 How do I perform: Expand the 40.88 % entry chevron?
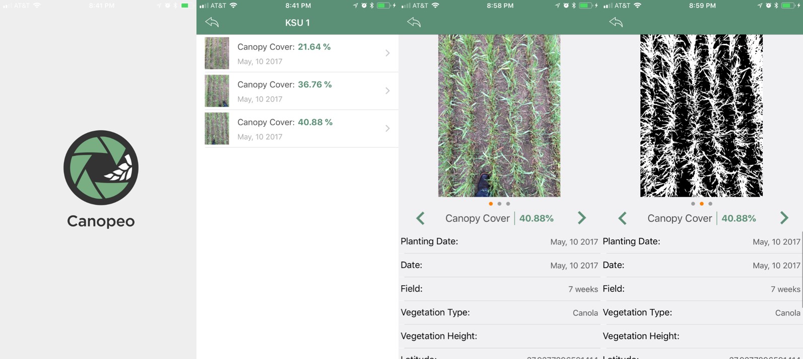click(387, 128)
